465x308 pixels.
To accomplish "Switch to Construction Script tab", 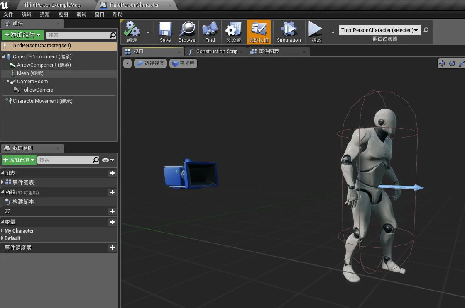I will tap(217, 51).
